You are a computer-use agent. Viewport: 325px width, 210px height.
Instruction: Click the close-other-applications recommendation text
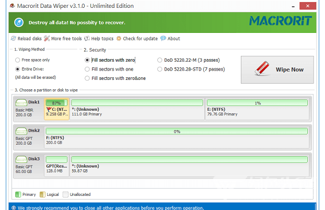(111, 208)
